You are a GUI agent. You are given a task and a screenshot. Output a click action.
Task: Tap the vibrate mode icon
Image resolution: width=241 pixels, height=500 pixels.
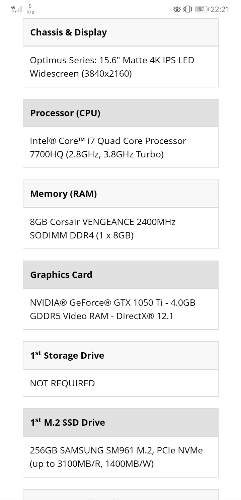pos(188,9)
